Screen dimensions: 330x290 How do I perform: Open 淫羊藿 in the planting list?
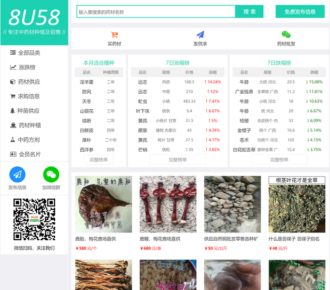(86, 82)
